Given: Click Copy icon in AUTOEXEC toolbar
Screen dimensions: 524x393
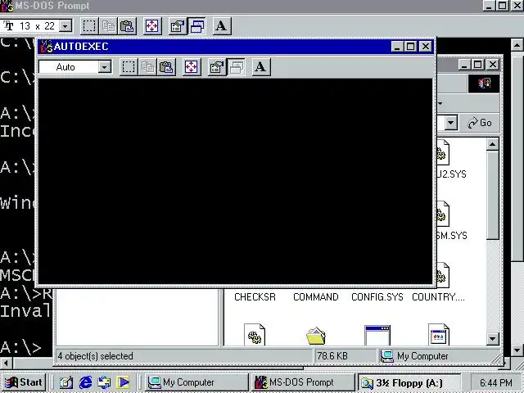Looking at the screenshot, I should 147,67.
